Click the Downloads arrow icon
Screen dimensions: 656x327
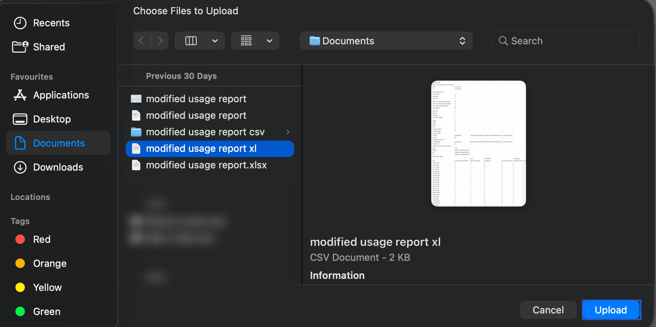pos(20,167)
